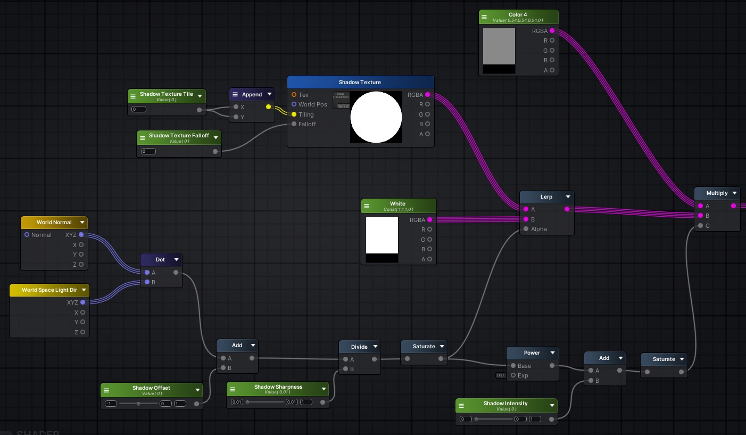Click the Shadow Offset slider handle
746x435 pixels.
(138, 404)
